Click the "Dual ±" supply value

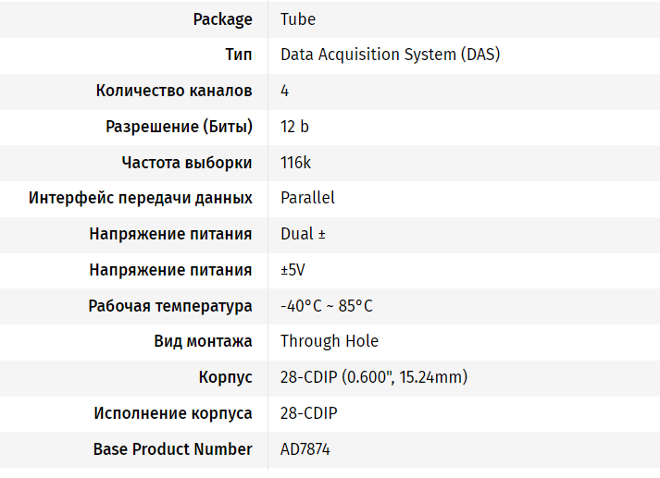point(303,234)
